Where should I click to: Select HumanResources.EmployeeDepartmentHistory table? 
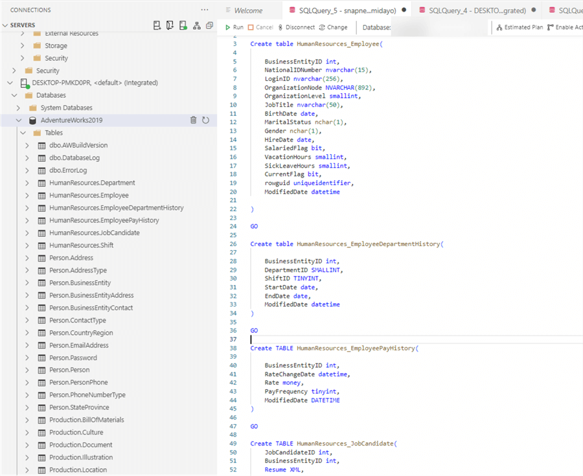[117, 208]
